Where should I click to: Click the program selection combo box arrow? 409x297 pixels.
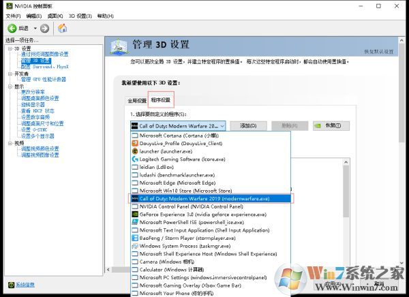click(222, 126)
